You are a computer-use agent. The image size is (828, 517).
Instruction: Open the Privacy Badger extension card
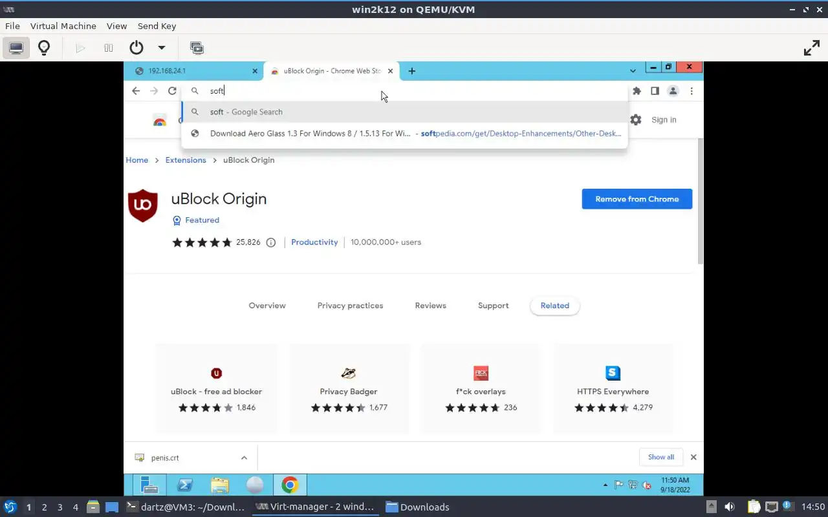tap(349, 388)
